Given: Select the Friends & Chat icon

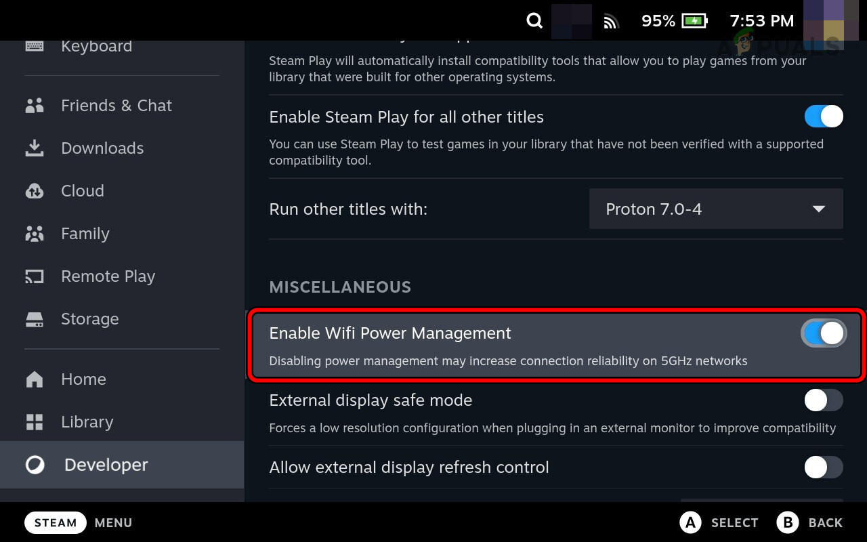Looking at the screenshot, I should click(34, 105).
